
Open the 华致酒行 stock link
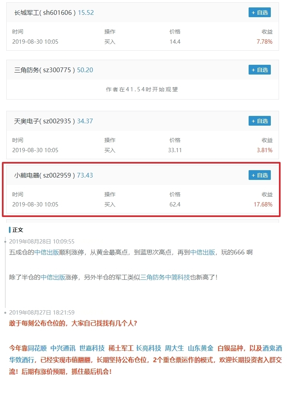22,360
